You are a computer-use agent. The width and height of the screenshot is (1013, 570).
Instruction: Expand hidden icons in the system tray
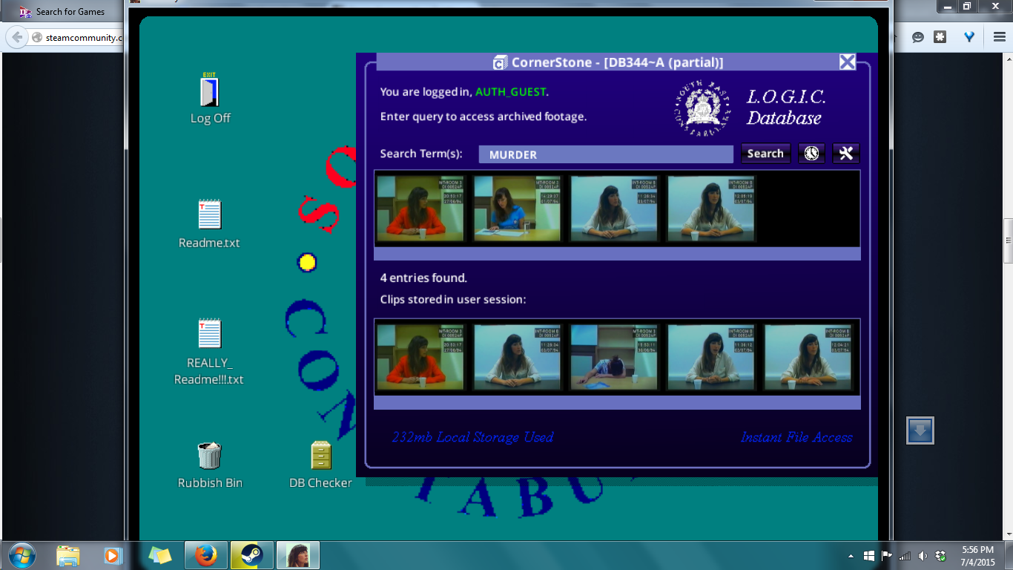850,555
